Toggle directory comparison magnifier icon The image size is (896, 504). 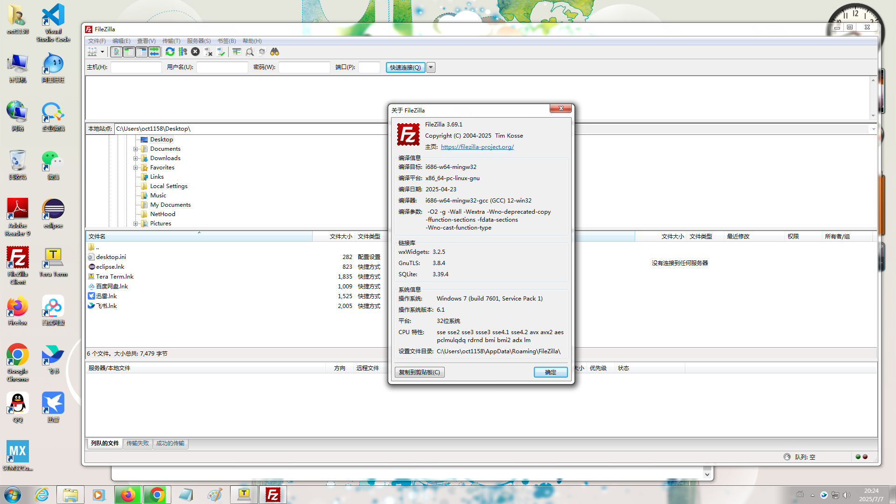click(x=250, y=52)
